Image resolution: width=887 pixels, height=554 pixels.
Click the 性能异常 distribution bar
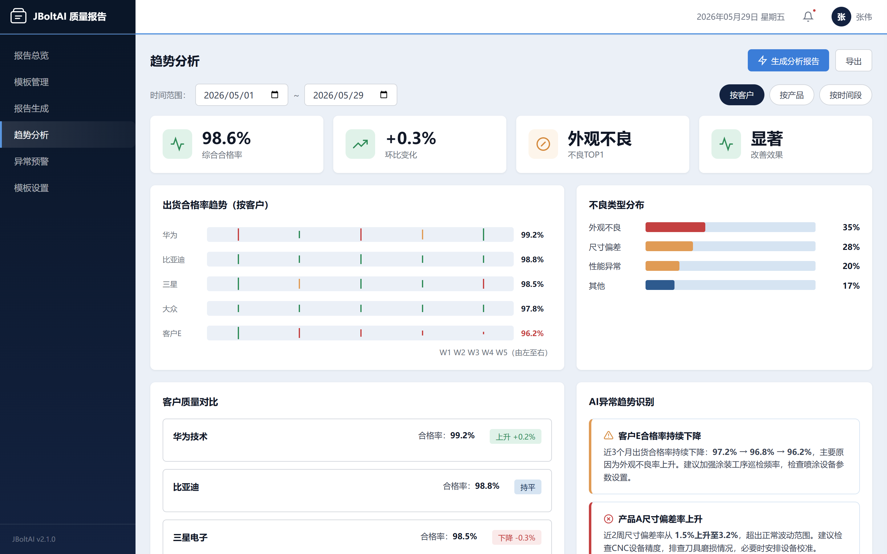[662, 266]
